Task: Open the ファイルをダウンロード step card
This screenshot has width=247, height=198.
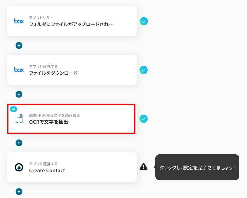Action: pos(72,70)
